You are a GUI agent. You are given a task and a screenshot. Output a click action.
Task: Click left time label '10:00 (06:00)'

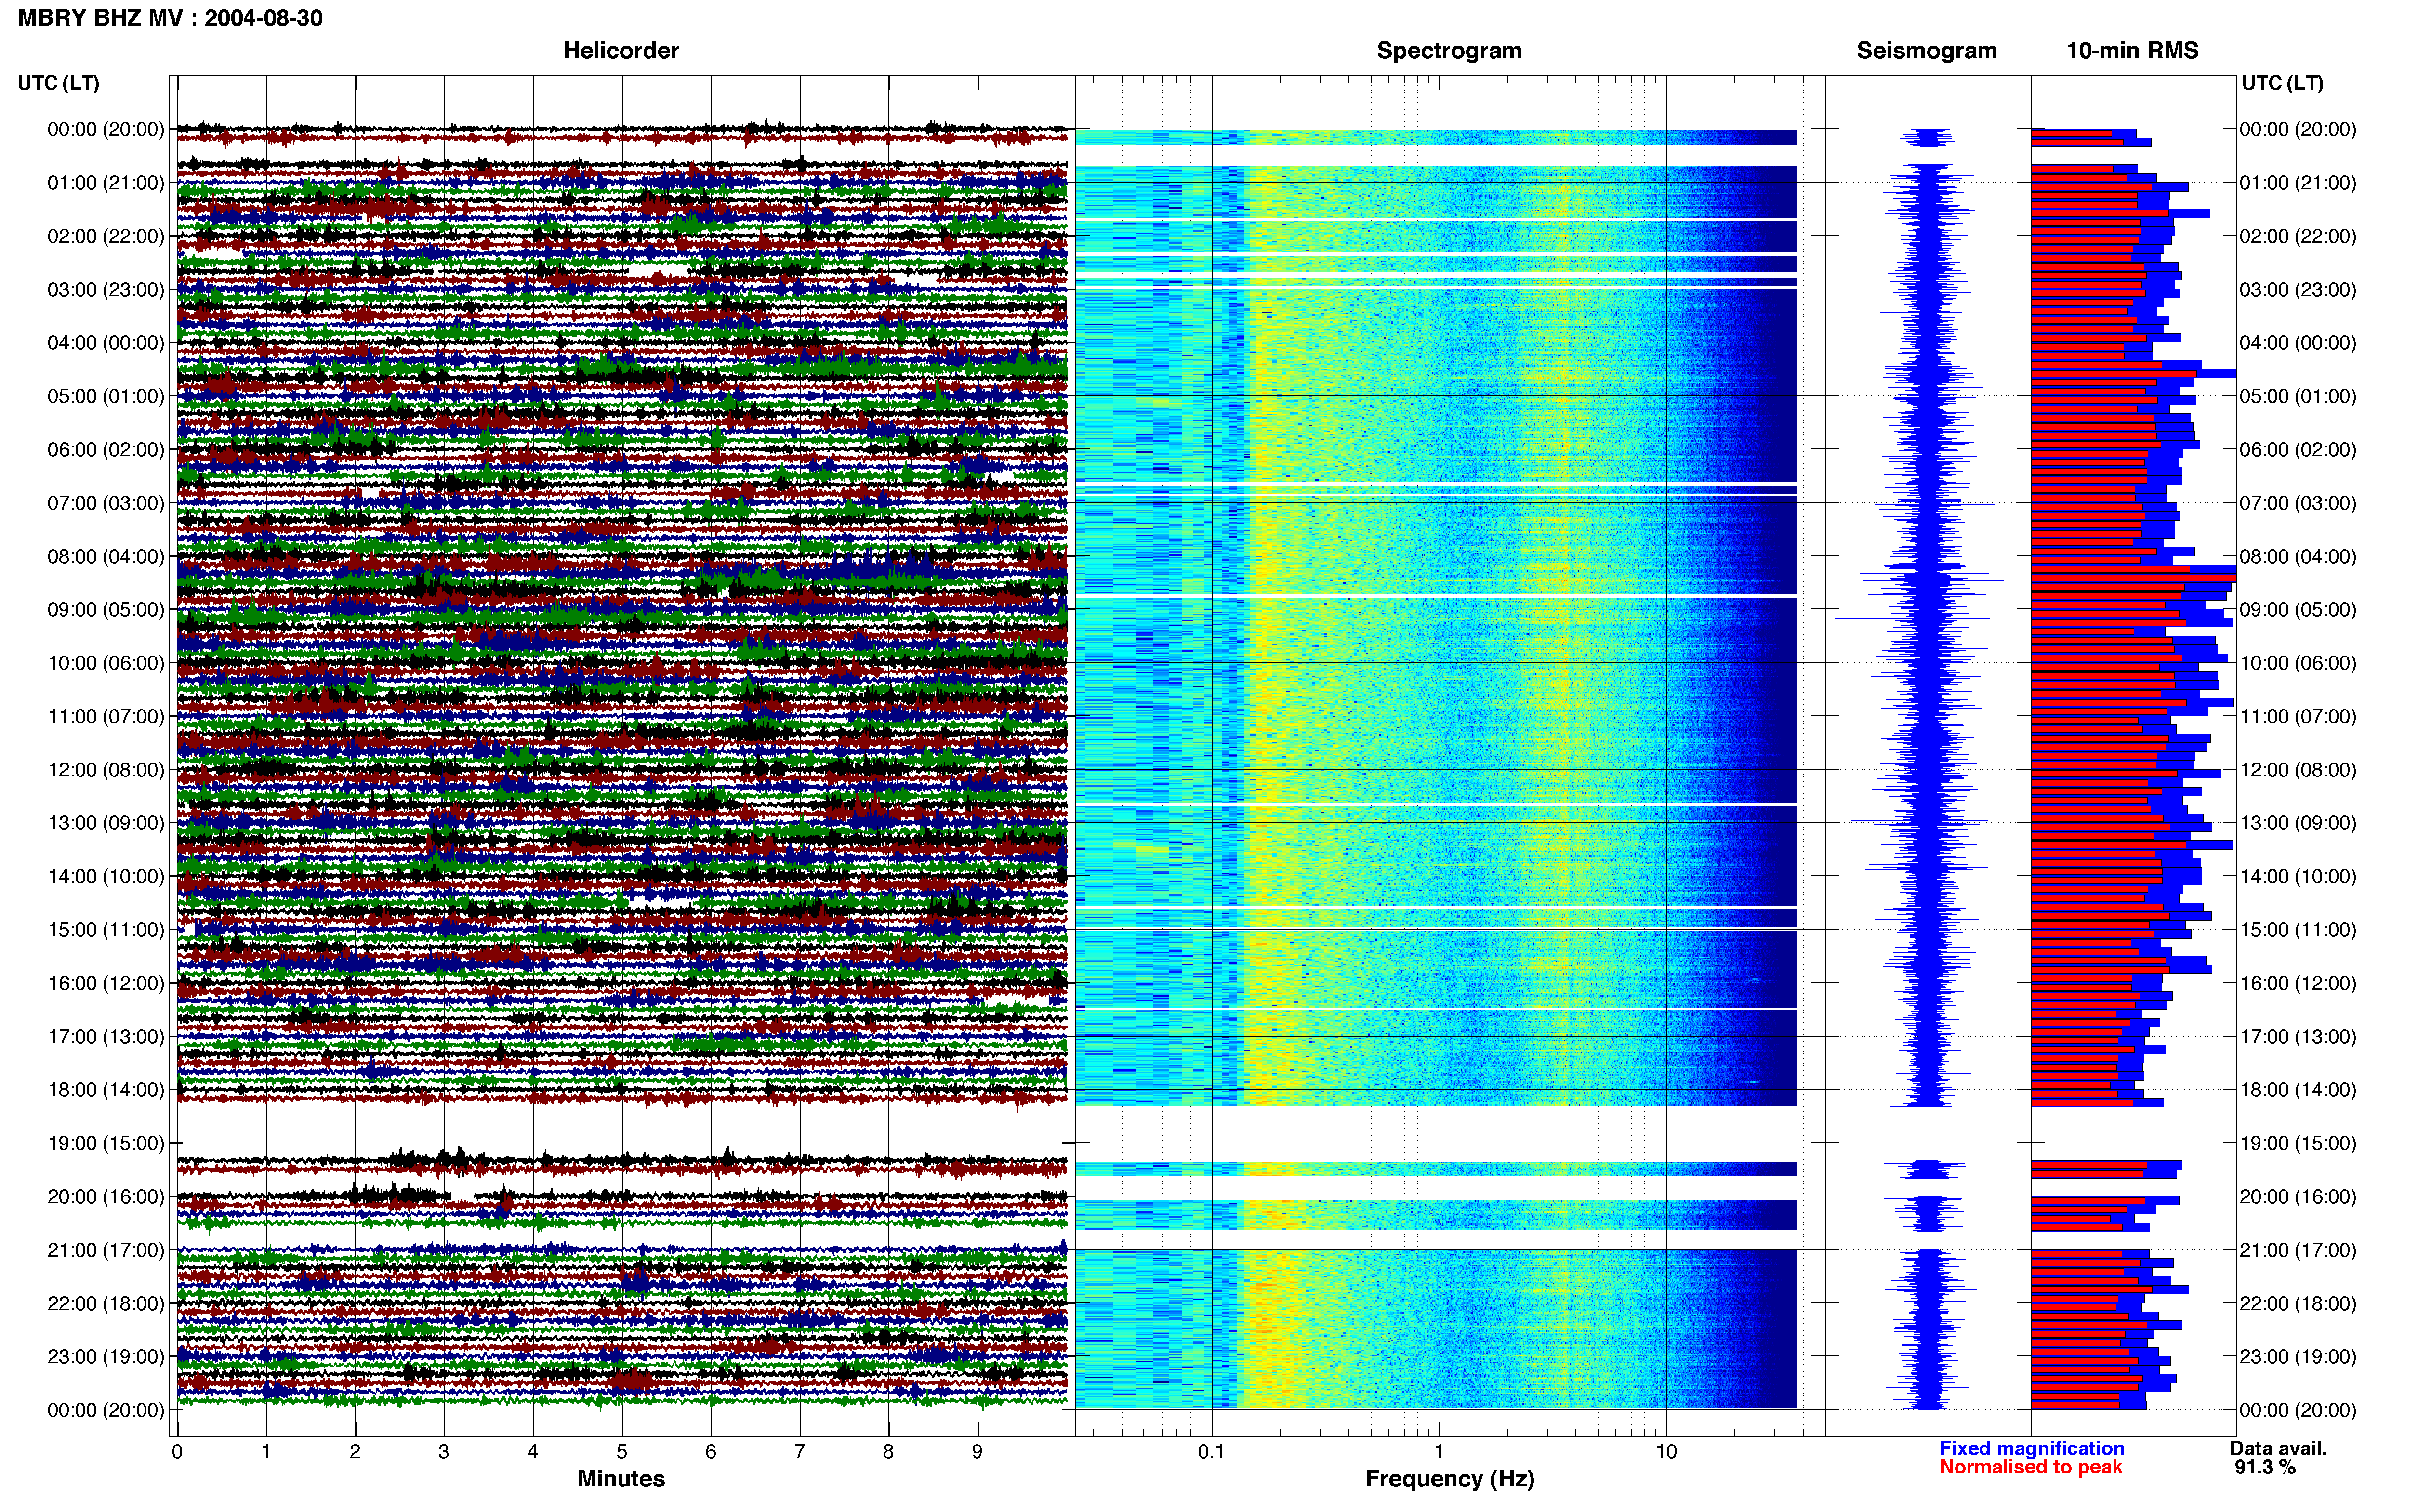coord(106,663)
